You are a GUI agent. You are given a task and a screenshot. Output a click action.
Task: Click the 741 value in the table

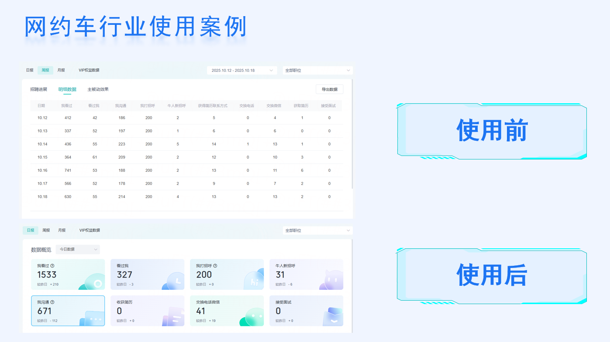pyautogui.click(x=68, y=170)
